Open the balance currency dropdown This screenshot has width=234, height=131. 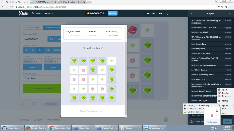click(106, 13)
